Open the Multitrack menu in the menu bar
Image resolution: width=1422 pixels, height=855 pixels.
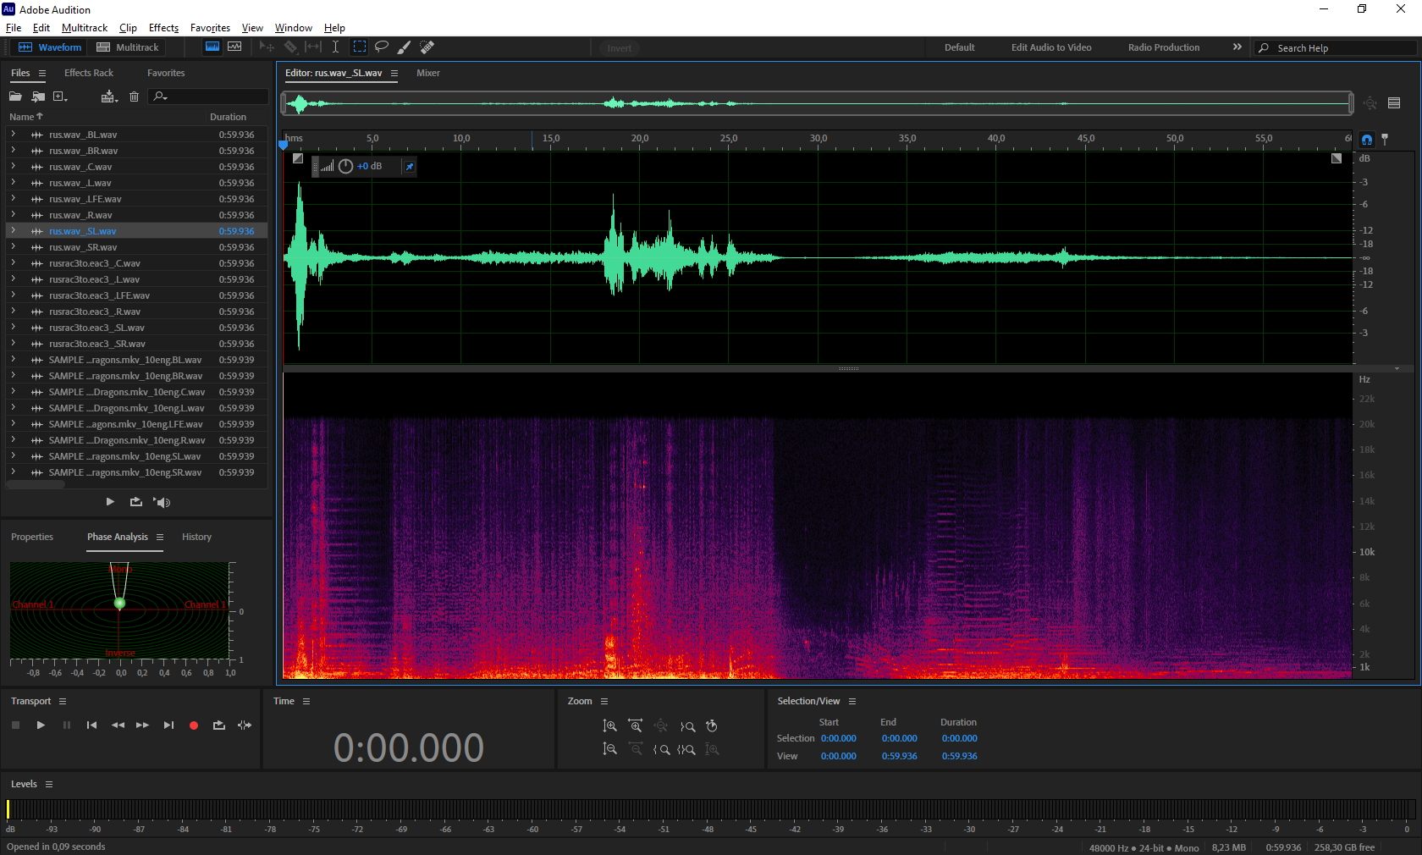[85, 28]
